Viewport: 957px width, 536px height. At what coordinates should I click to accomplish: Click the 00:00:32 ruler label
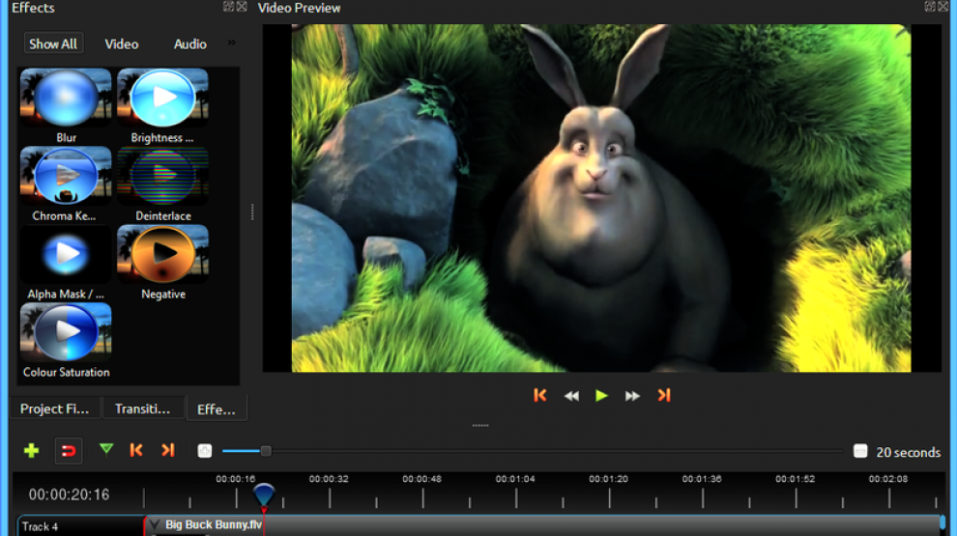click(329, 479)
